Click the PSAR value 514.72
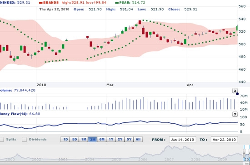The height and width of the screenshot is (165, 250). 139,3
